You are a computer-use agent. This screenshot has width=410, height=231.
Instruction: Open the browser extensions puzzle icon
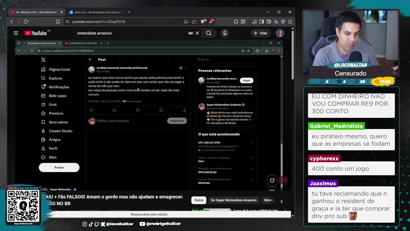point(236,21)
